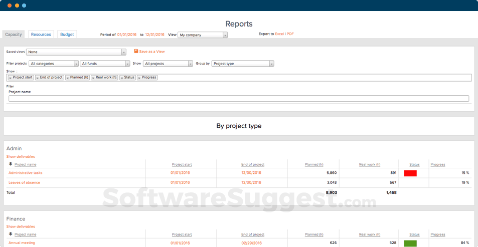
Task: Open the Group by Project type dropdown
Action: click(x=242, y=64)
